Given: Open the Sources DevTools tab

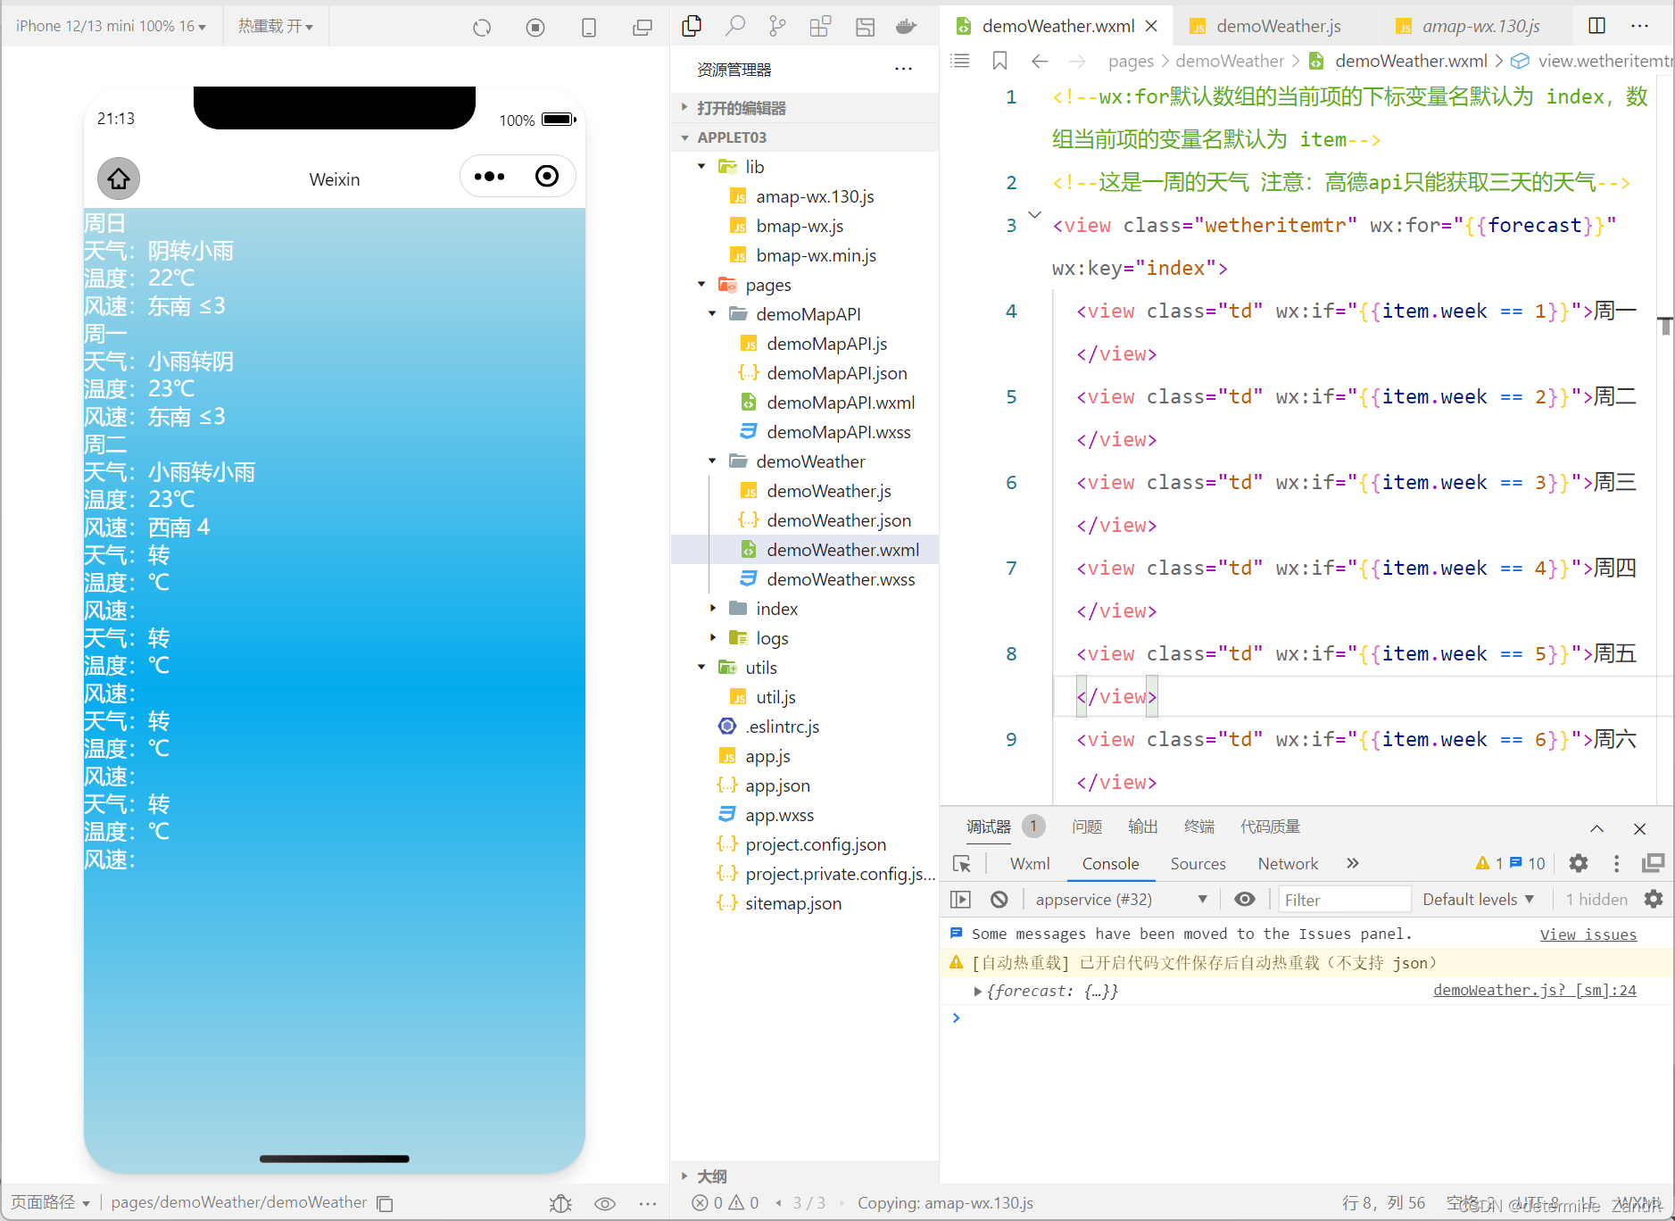Looking at the screenshot, I should click(x=1198, y=864).
